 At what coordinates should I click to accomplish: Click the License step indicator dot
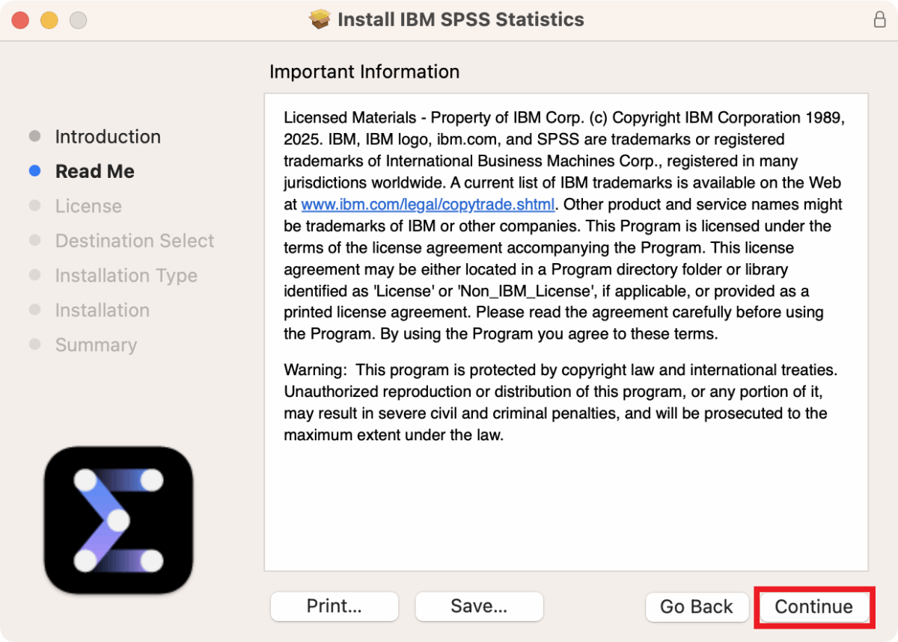tap(35, 206)
